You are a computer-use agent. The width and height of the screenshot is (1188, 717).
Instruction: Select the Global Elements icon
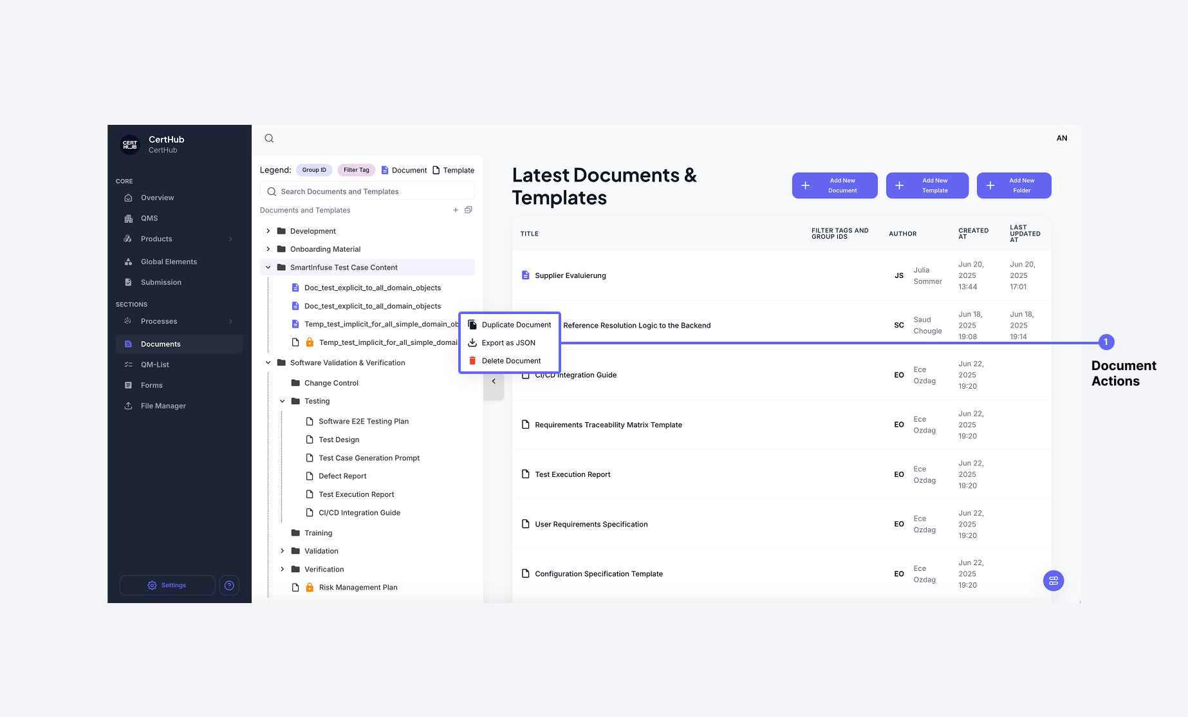click(x=129, y=261)
